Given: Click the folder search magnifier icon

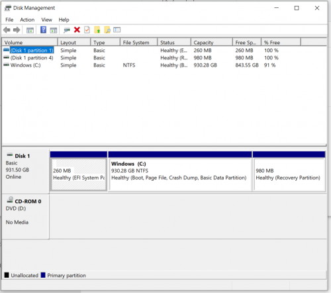Looking at the screenshot, I should pos(107,30).
